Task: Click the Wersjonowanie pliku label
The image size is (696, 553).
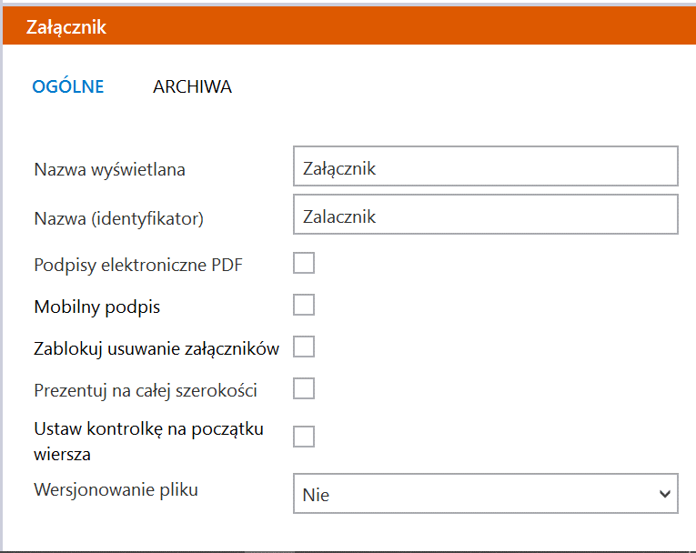Action: point(116,489)
